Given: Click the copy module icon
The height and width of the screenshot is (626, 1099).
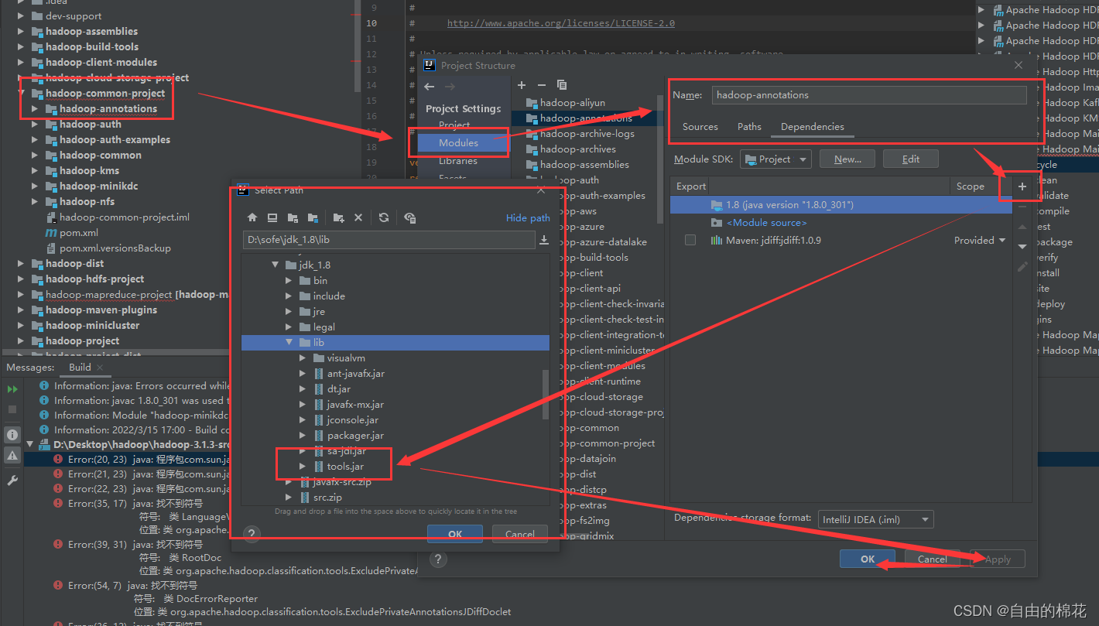Looking at the screenshot, I should pos(562,84).
